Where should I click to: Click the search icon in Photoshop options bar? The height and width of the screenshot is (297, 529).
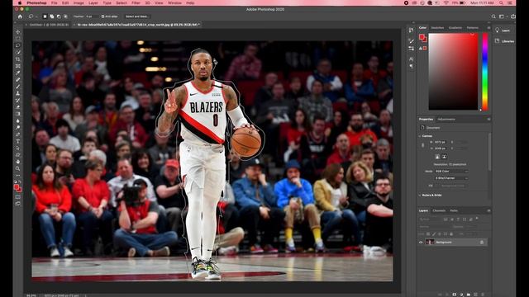click(493, 16)
